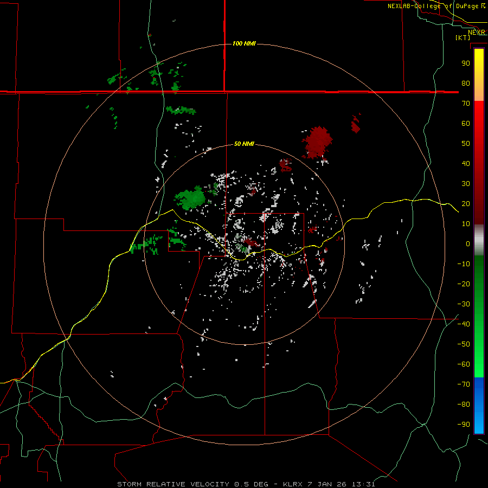Viewport: 488px width, 488px height.
Task: Click the 10 value on the velocity scale
Action: (466, 224)
